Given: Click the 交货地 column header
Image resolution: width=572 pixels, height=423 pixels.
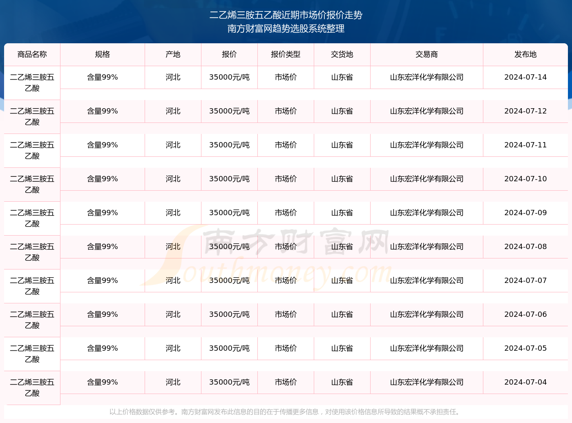Looking at the screenshot, I should [342, 54].
